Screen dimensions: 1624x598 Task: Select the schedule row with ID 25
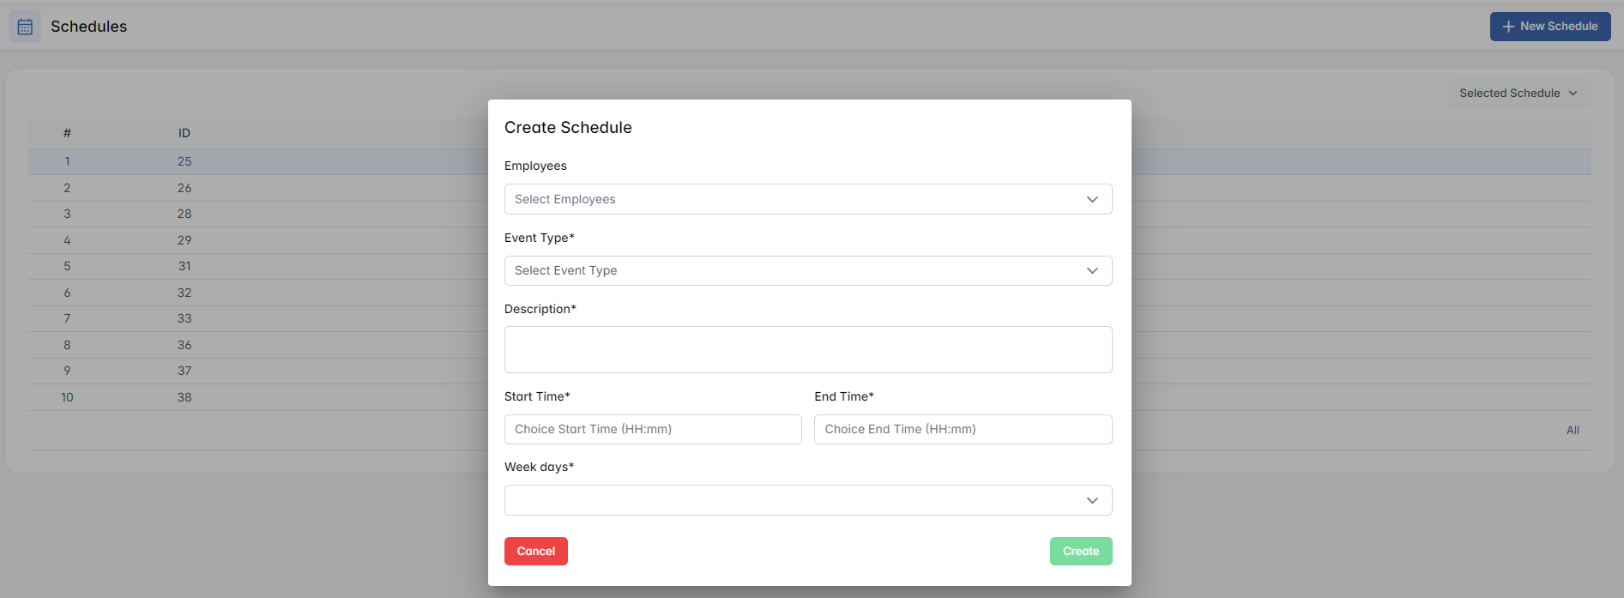point(184,161)
